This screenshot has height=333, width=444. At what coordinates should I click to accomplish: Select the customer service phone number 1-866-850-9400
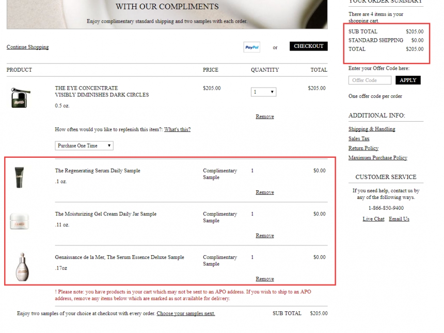(x=386, y=208)
